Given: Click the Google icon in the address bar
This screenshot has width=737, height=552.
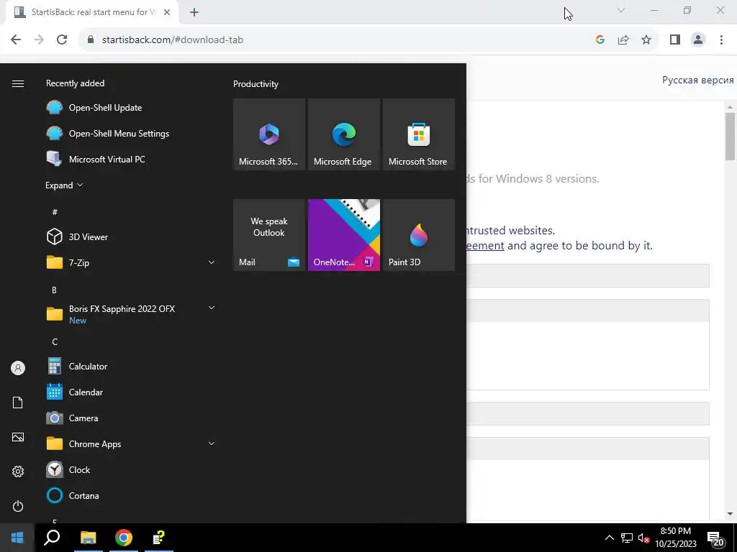Looking at the screenshot, I should coord(600,40).
